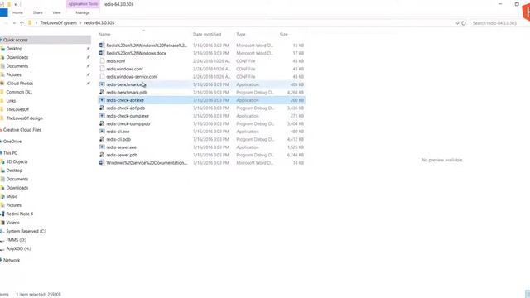Open pinned Documents under Quick access
The width and height of the screenshot is (530, 298).
pyautogui.click(x=17, y=66)
